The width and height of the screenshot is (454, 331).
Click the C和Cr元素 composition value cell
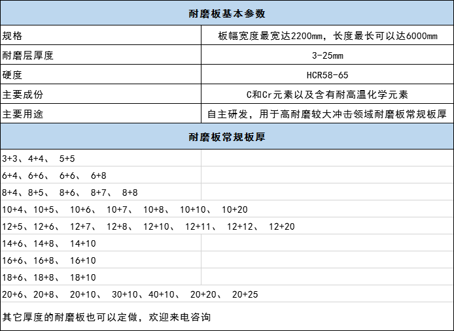pos(328,95)
